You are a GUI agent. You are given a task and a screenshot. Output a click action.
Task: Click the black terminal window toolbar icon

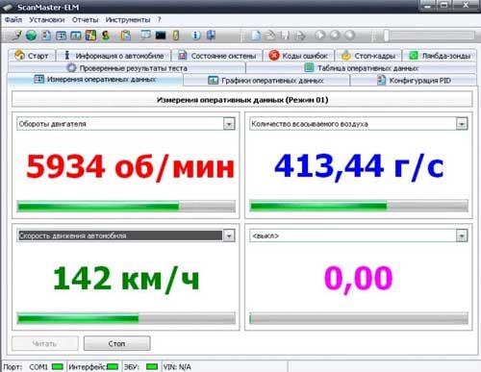161,36
